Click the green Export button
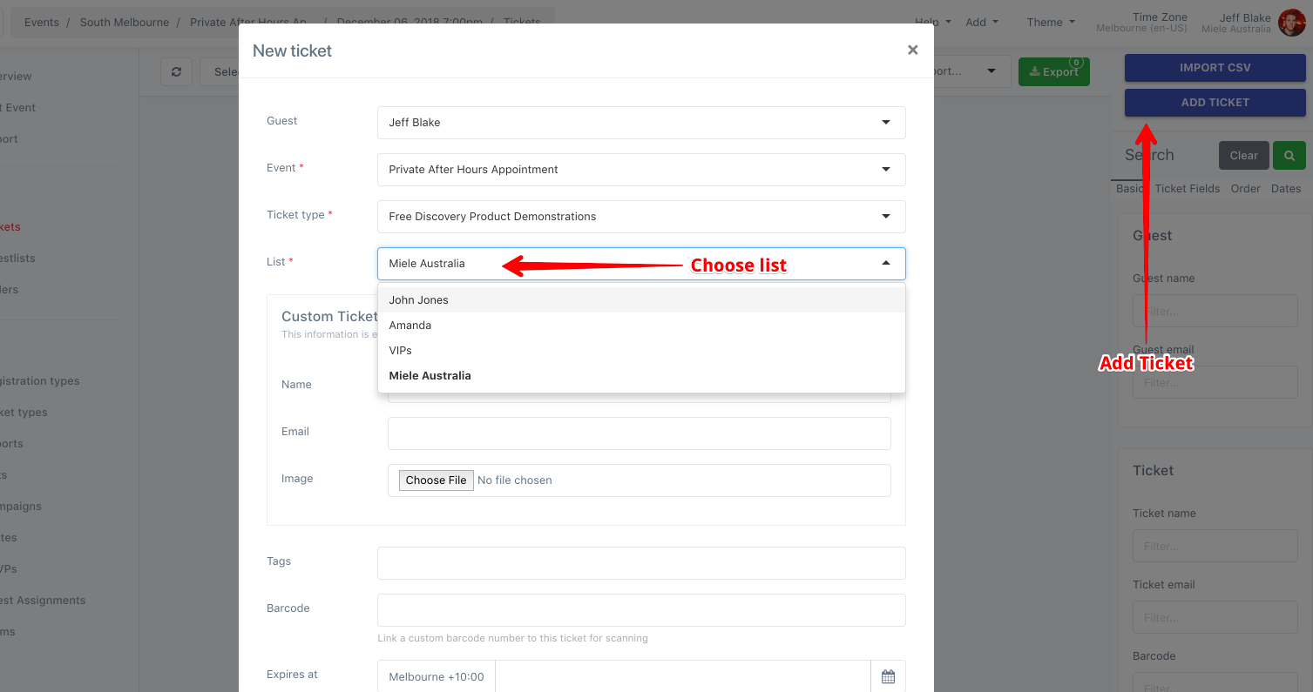 click(x=1053, y=71)
